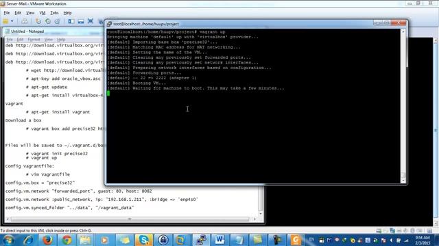The width and height of the screenshot is (439, 246).
Task: Open VMware Edit menu
Action: pos(18,13)
